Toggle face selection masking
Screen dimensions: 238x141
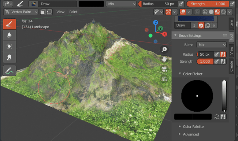[x=43, y=12]
